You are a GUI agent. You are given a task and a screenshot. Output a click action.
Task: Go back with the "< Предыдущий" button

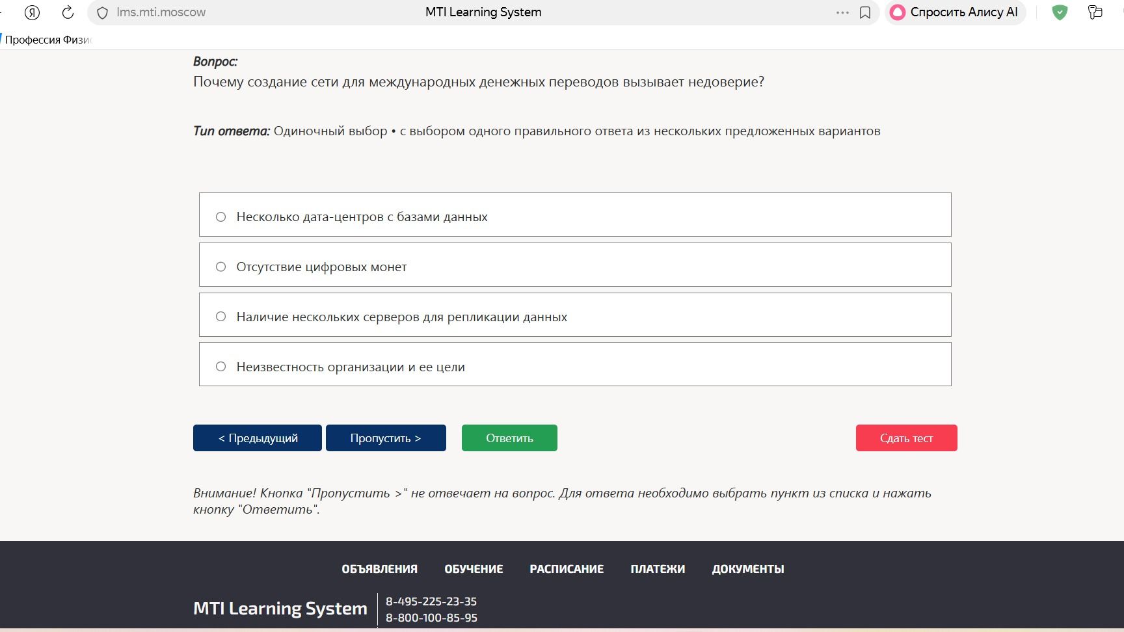[258, 438]
